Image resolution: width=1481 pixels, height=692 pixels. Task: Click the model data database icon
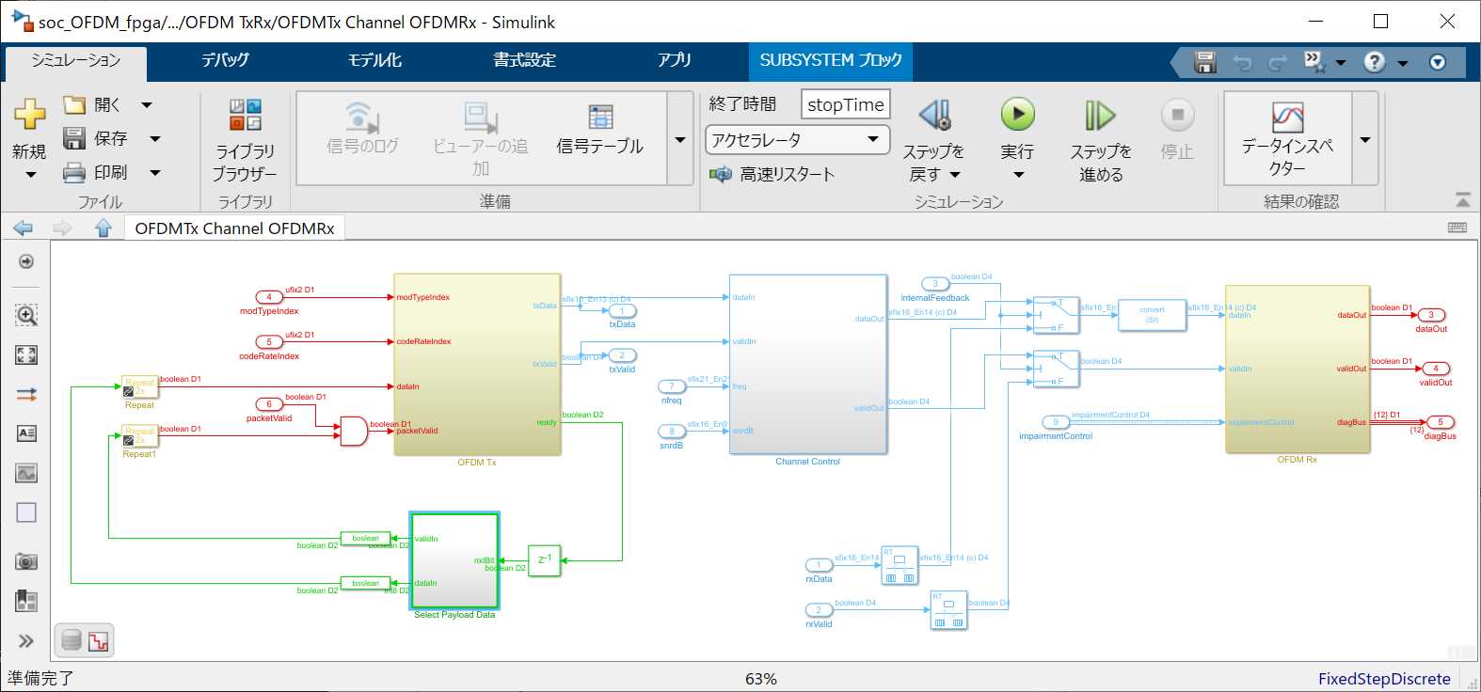click(x=72, y=641)
